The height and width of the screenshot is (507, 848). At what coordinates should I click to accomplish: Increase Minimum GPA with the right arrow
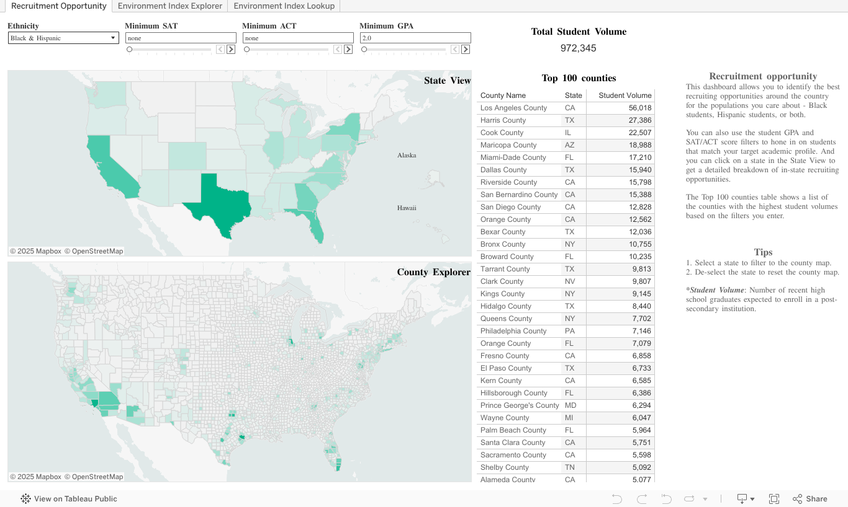(466, 50)
